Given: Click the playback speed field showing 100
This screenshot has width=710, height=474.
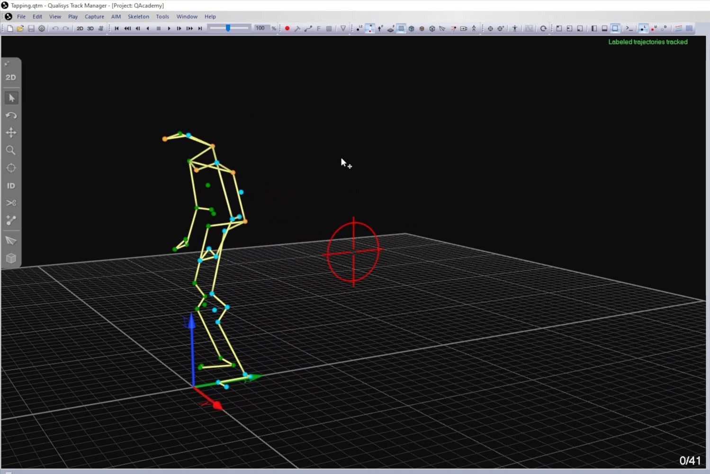Looking at the screenshot, I should click(x=261, y=28).
